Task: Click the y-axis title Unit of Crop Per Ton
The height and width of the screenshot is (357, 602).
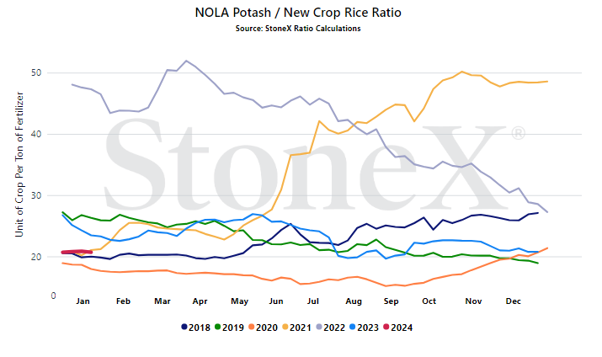Action: pos(19,164)
